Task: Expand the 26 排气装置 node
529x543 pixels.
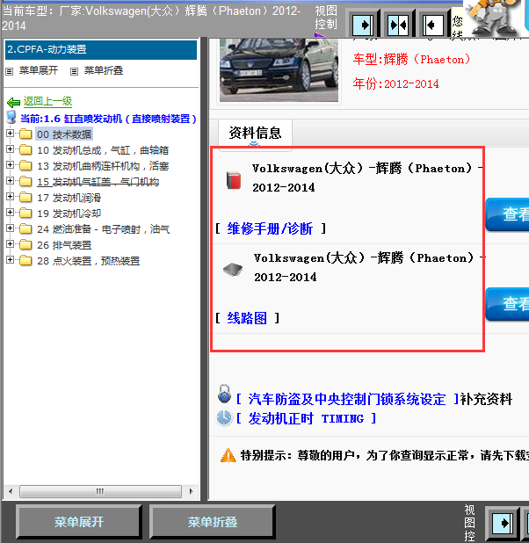Action: pyautogui.click(x=10, y=243)
